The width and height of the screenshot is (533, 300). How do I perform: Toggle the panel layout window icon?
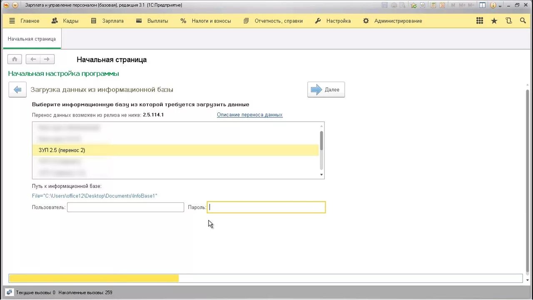click(483, 5)
